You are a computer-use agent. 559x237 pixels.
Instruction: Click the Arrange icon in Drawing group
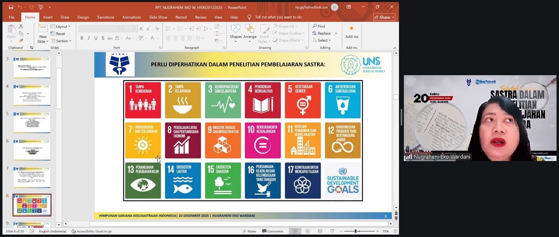pos(250,29)
